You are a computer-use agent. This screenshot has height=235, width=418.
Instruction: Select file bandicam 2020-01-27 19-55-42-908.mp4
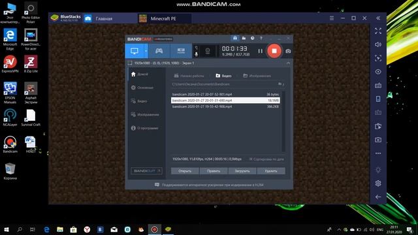(225, 106)
